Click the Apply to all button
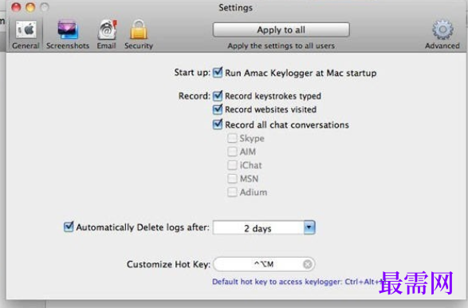 coord(281,30)
